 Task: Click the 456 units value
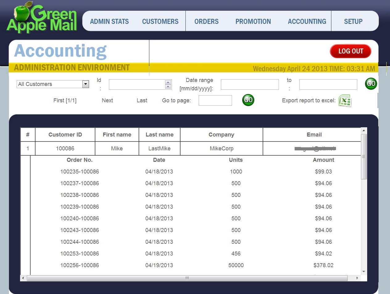pos(236,254)
